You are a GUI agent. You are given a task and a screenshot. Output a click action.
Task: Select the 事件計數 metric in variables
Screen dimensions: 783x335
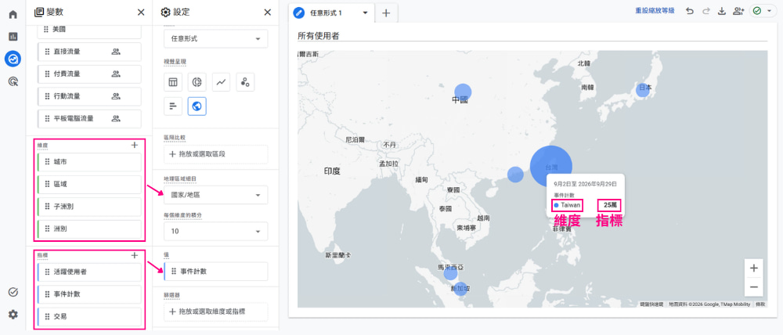click(89, 294)
